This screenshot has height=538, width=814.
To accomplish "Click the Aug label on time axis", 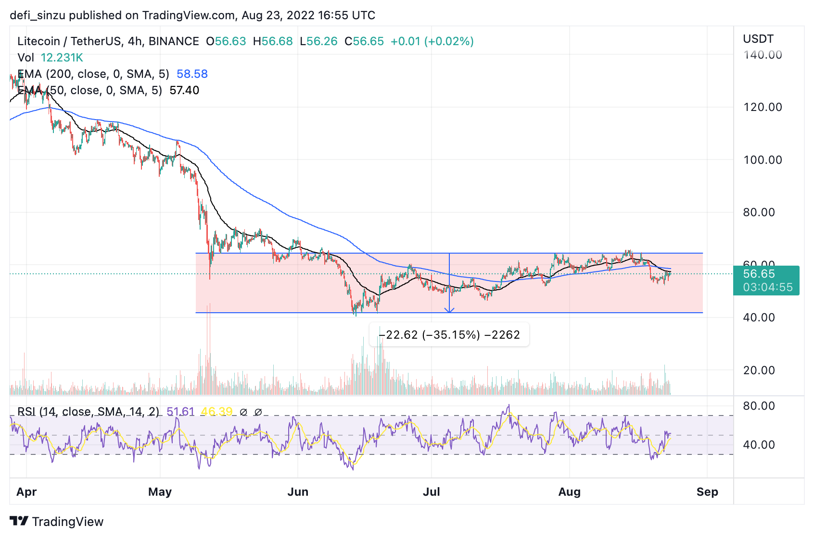I will pyautogui.click(x=570, y=492).
